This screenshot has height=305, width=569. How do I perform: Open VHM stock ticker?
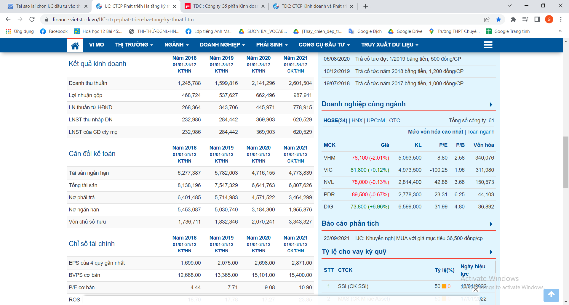pyautogui.click(x=329, y=158)
